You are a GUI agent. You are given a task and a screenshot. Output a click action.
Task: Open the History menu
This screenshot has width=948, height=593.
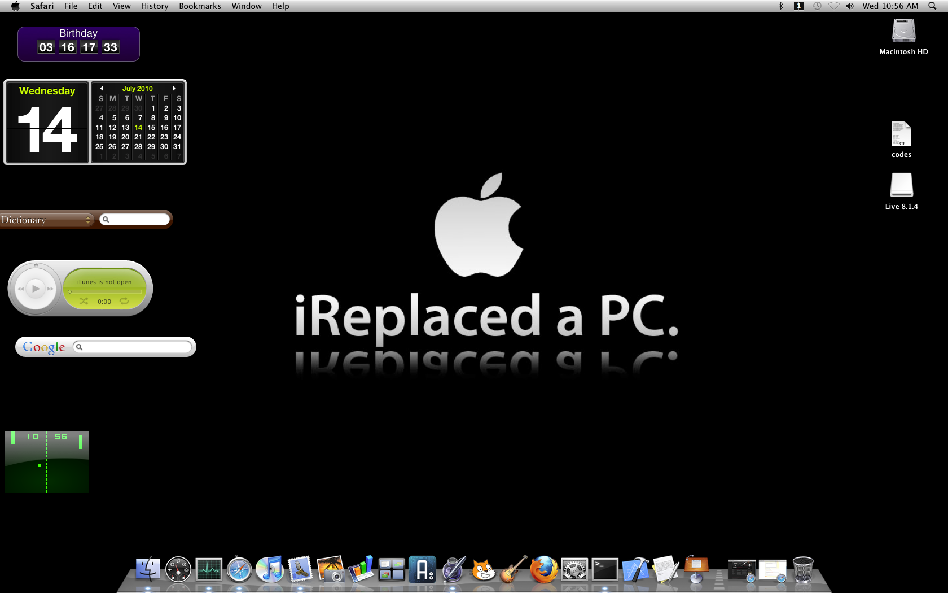pos(155,6)
